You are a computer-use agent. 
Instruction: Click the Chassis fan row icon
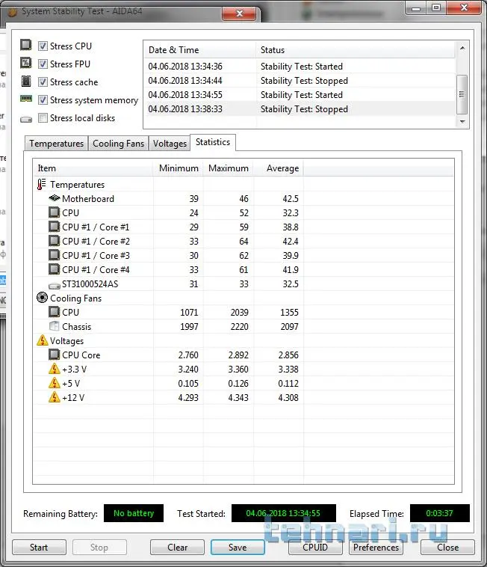(x=54, y=326)
